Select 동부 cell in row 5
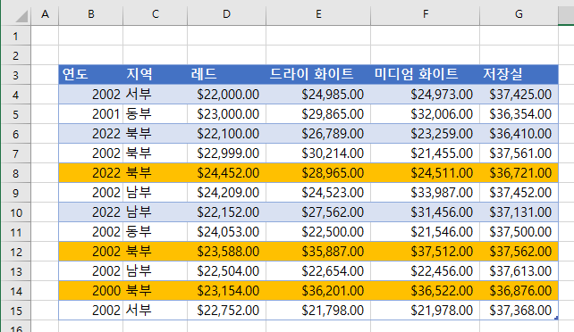The width and height of the screenshot is (574, 332). [156, 114]
